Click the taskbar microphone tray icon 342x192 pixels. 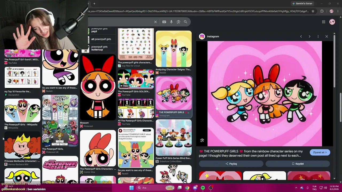point(308,188)
